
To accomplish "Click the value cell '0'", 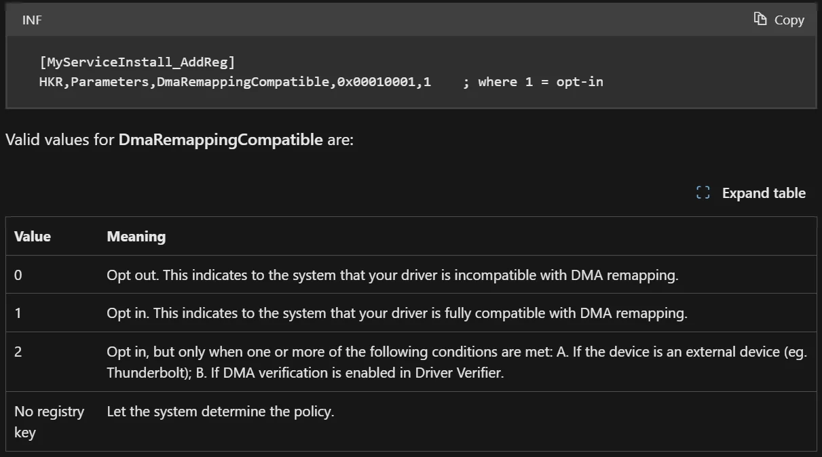I will [x=18, y=275].
